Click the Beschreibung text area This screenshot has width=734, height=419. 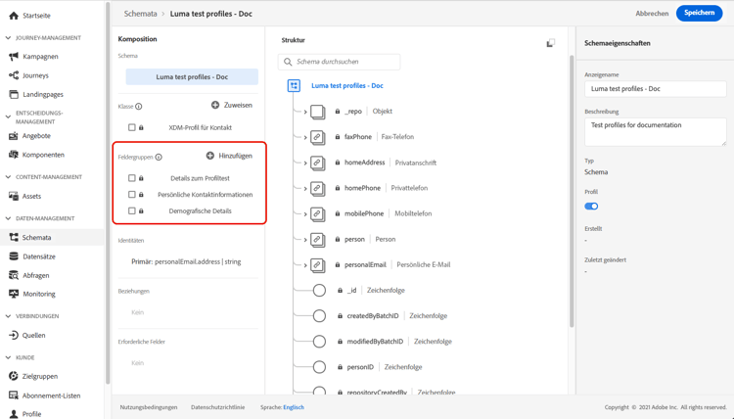655,131
